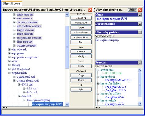Viewport: 145px width, 116px height.
Task: Expand the geo component node
Action: 9,69
